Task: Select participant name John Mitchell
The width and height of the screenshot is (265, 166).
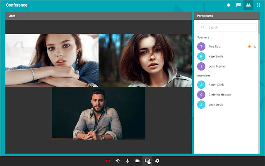Action: tap(217, 66)
